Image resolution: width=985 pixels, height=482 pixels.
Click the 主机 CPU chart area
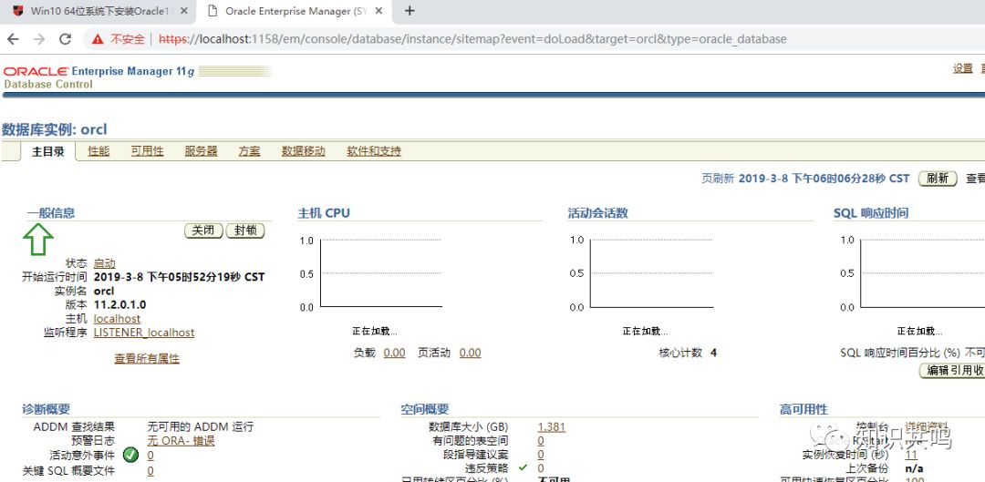(380, 273)
